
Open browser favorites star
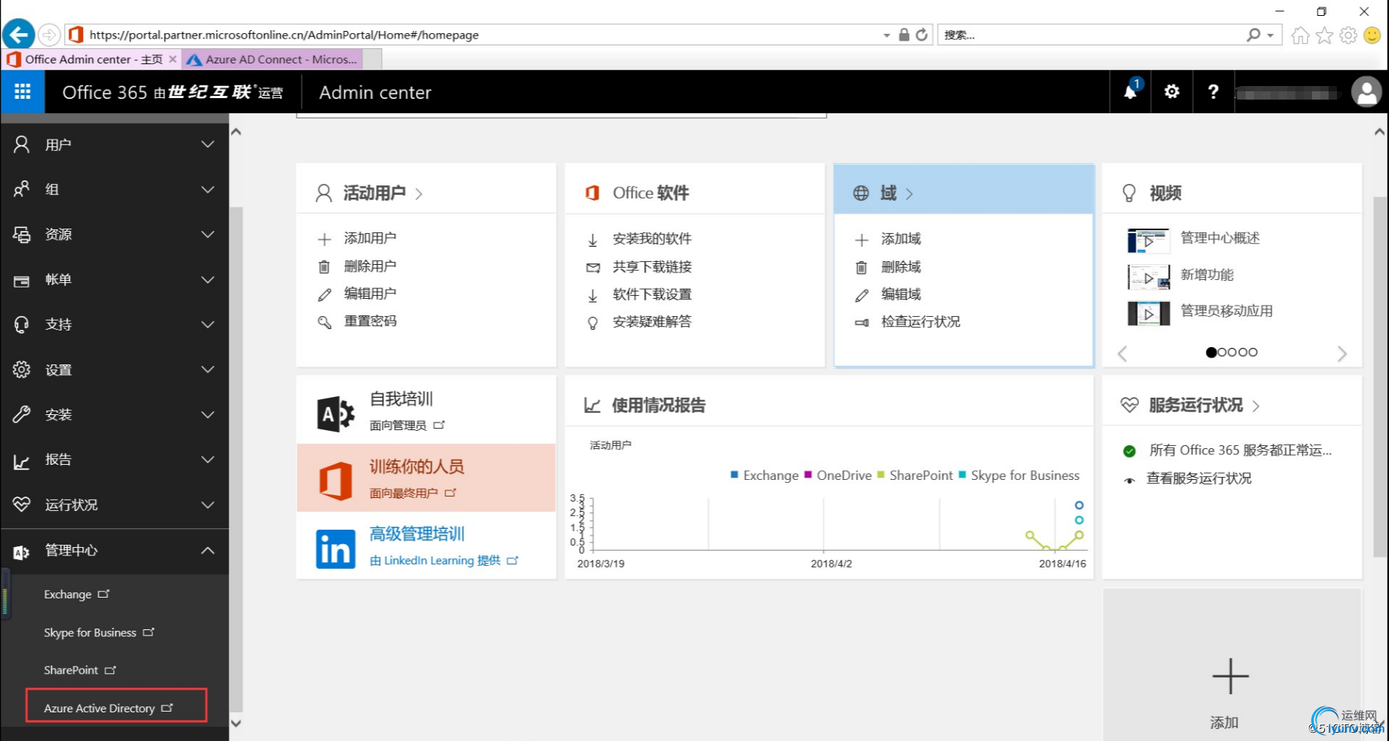tap(1324, 35)
